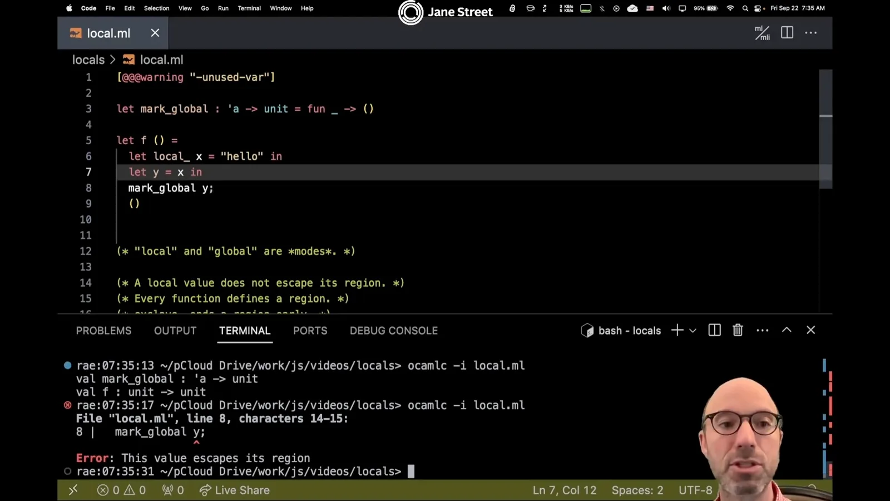This screenshot has height=501, width=890.
Task: Switch to the OUTPUT panel tab
Action: 175,331
